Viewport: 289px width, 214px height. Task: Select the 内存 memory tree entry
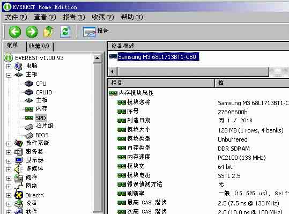[x=41, y=108]
